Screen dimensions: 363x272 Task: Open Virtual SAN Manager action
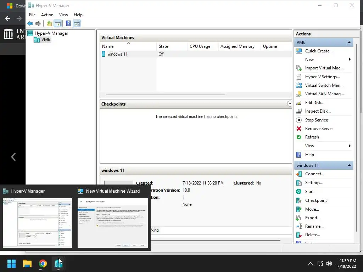(x=324, y=94)
